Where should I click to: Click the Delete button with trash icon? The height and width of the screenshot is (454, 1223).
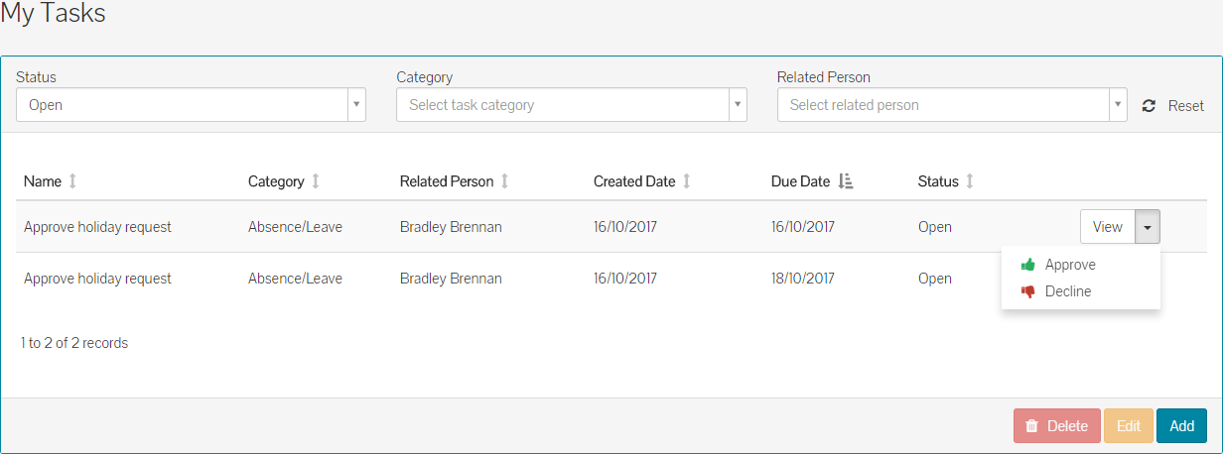point(1056,426)
